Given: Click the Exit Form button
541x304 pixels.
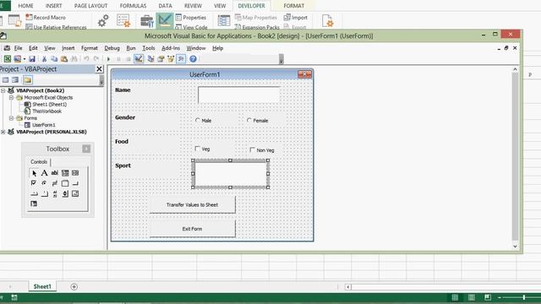Looking at the screenshot, I should pos(192,229).
